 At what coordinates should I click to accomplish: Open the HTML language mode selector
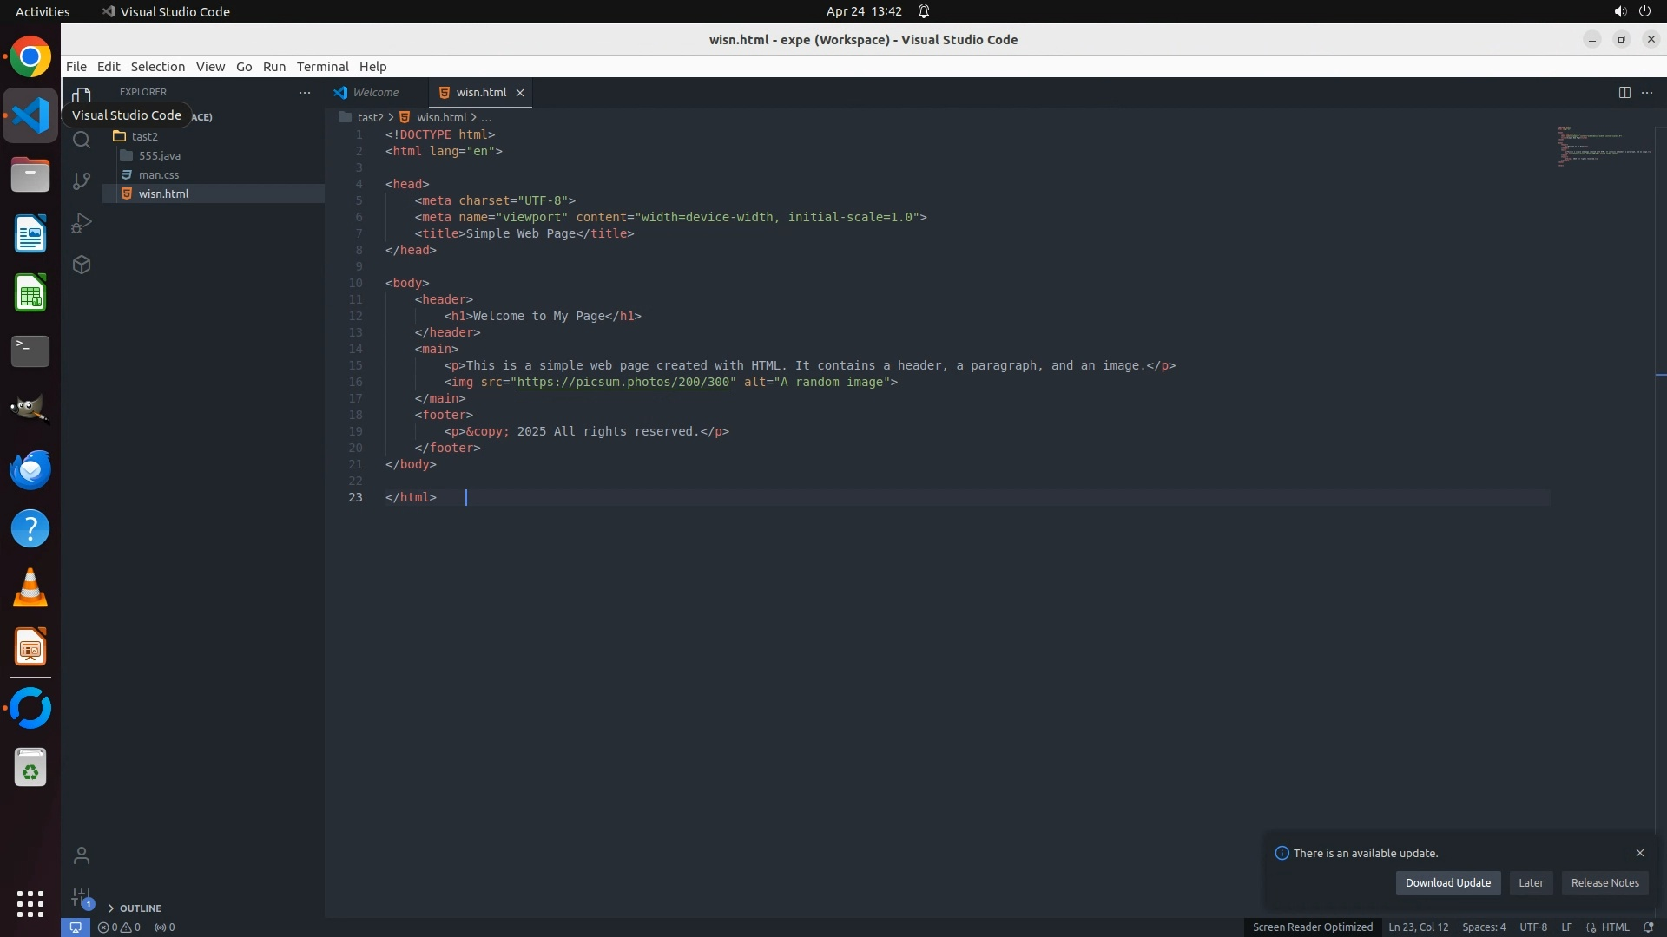click(x=1615, y=927)
